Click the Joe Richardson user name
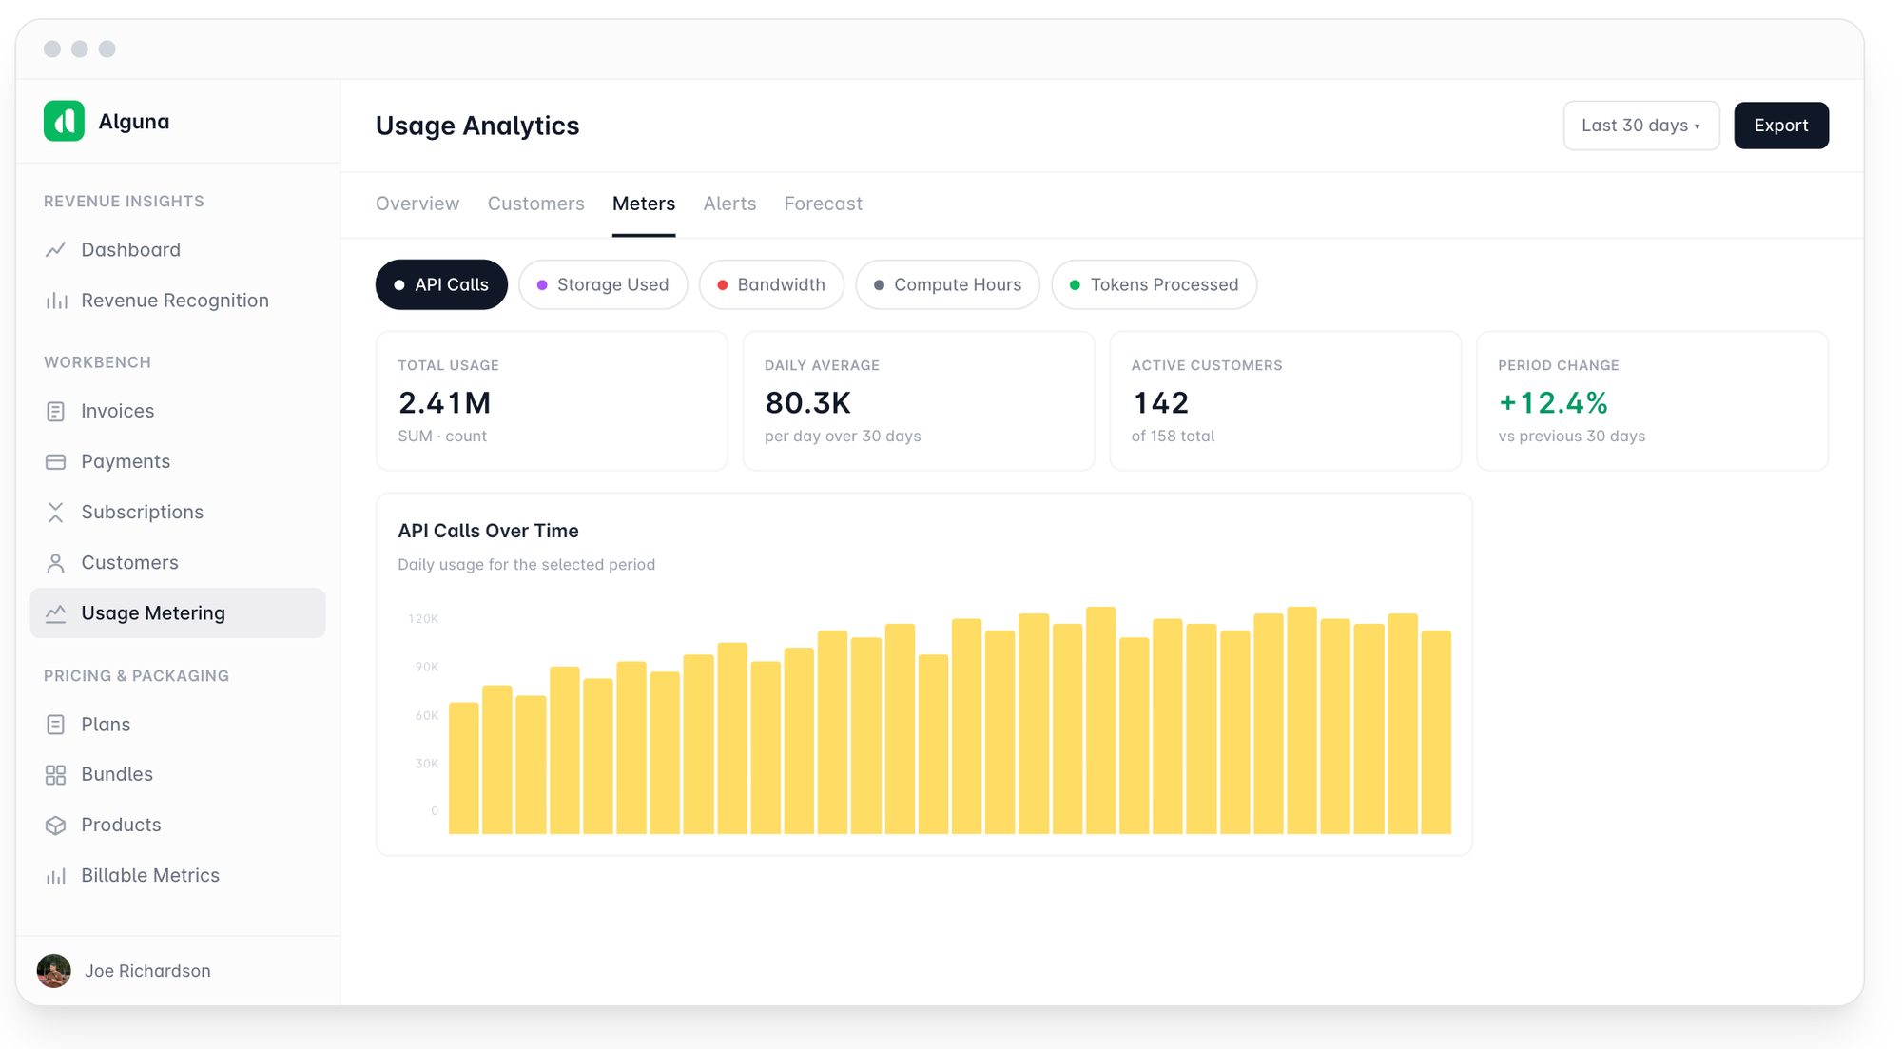1902x1049 pixels. [x=147, y=971]
